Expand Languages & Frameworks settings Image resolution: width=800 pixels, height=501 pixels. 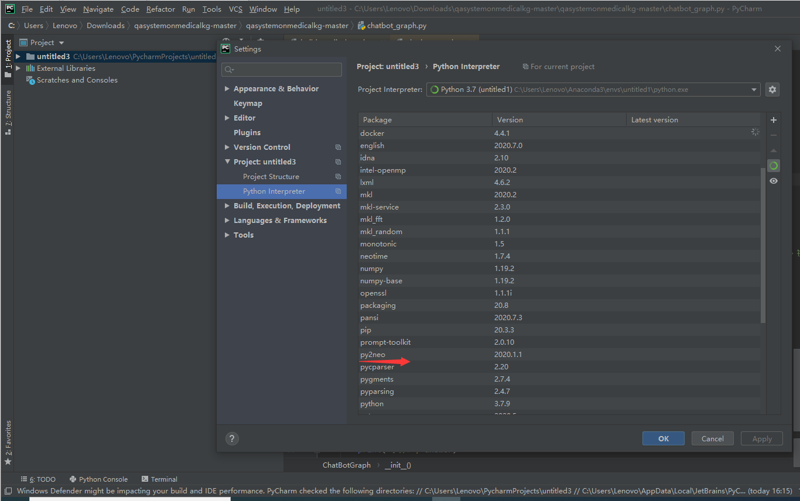pyautogui.click(x=227, y=221)
